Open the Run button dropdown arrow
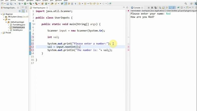The height and width of the screenshot is (111, 197). point(28,4)
